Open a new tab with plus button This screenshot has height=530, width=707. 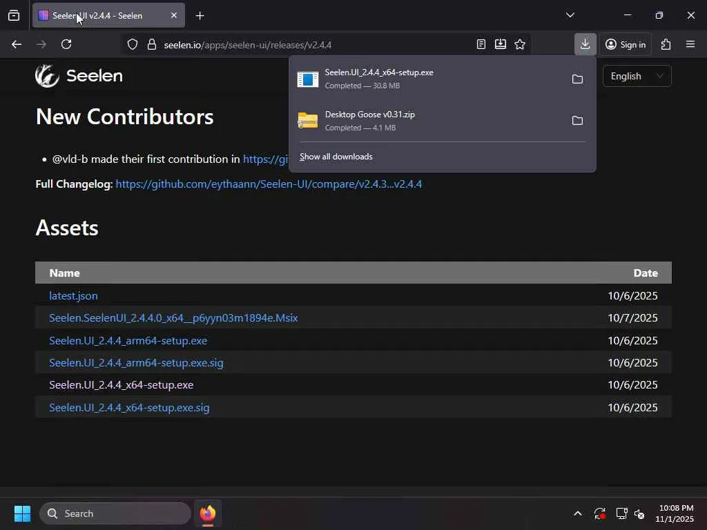(x=200, y=16)
